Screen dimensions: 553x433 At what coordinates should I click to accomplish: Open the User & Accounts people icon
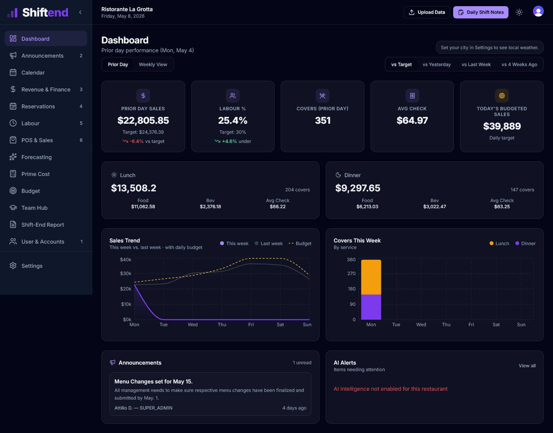point(13,241)
